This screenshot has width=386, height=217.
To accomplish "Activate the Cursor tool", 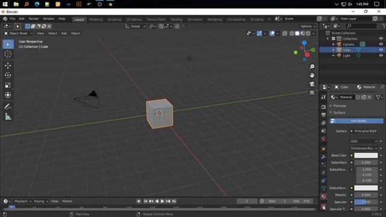I will point(8,54).
